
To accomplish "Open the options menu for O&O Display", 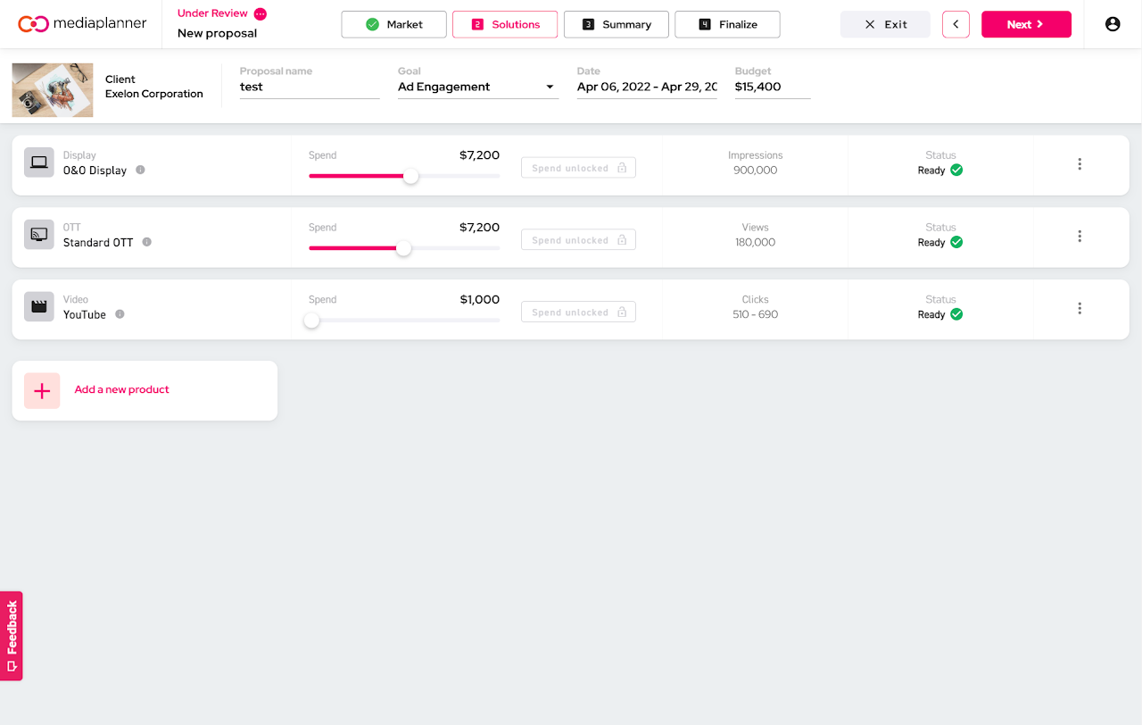I will pyautogui.click(x=1080, y=164).
